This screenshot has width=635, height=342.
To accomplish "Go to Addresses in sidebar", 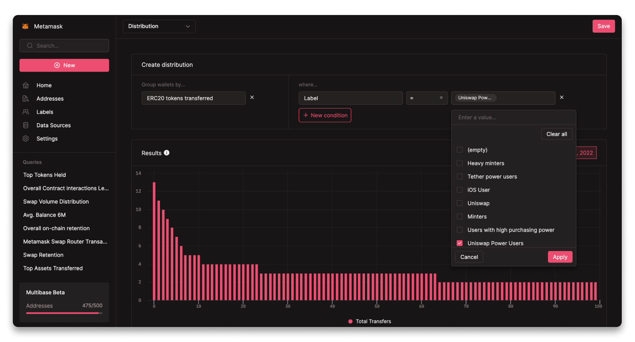I will click(x=50, y=99).
